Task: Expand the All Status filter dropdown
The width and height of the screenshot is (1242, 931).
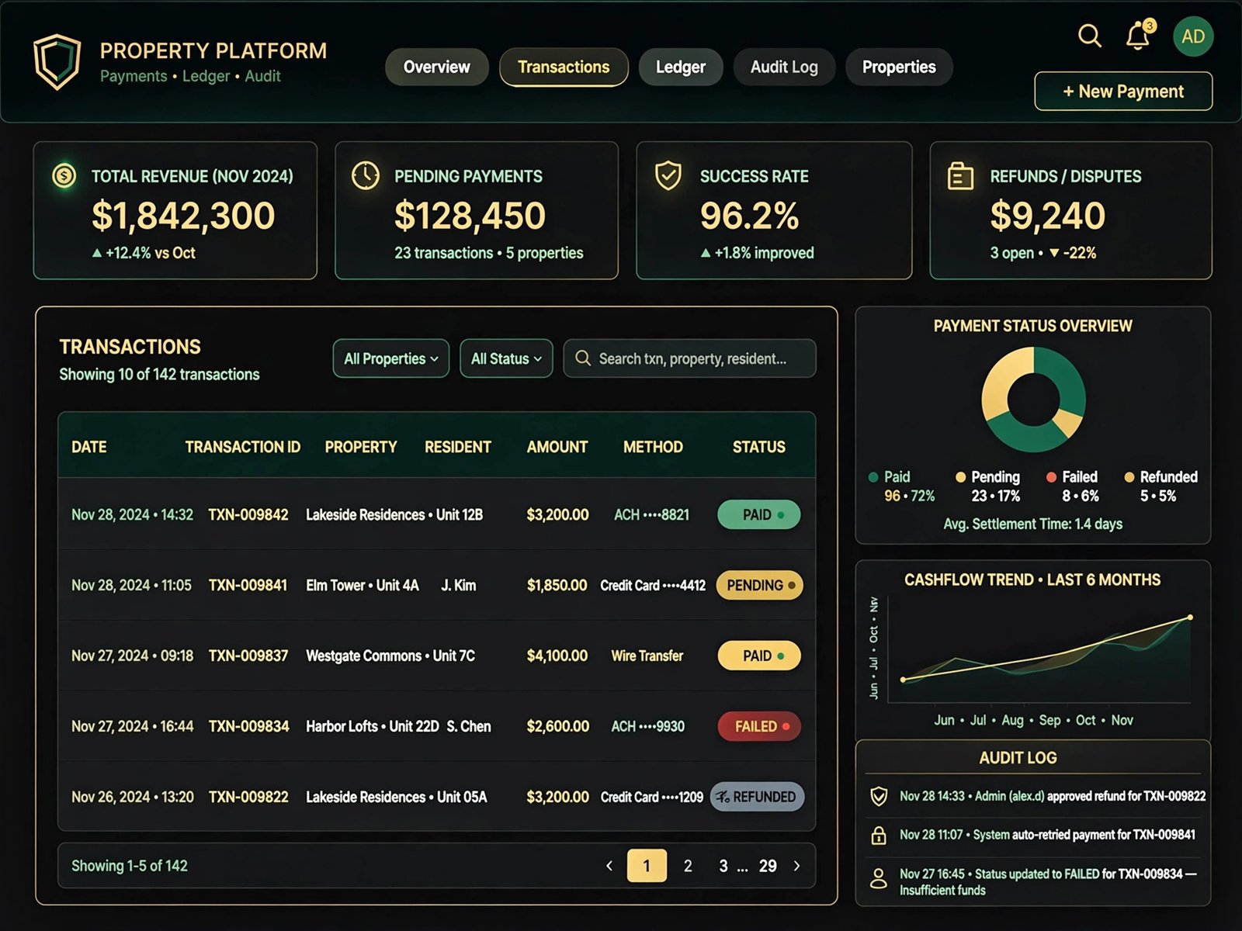Action: tap(506, 358)
